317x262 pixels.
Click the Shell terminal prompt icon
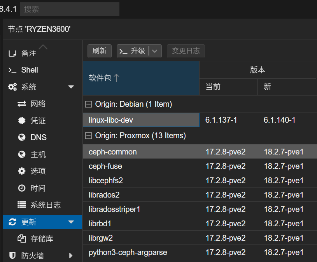tap(12, 70)
